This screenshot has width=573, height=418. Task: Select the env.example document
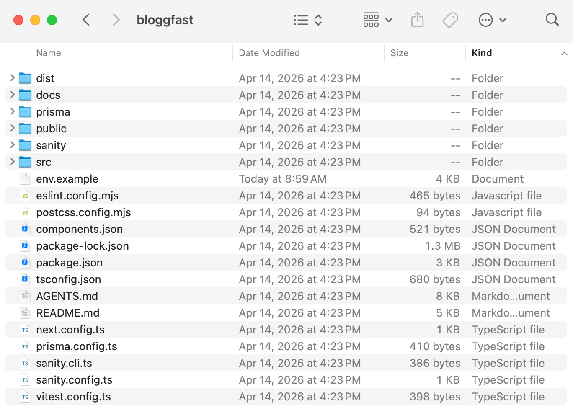coord(67,179)
